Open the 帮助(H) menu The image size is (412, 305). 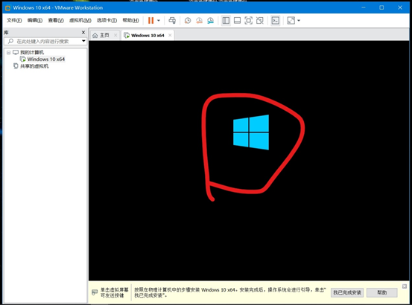coord(130,20)
